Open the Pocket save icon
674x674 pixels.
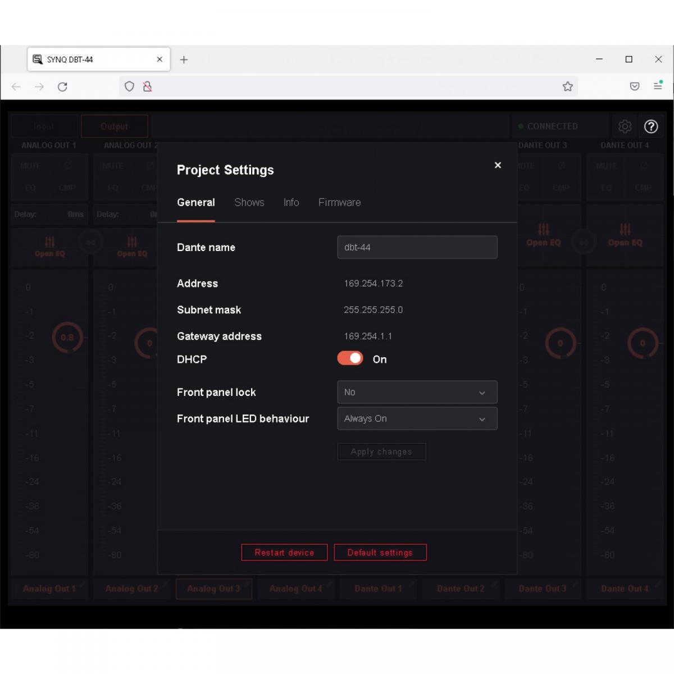coord(635,86)
